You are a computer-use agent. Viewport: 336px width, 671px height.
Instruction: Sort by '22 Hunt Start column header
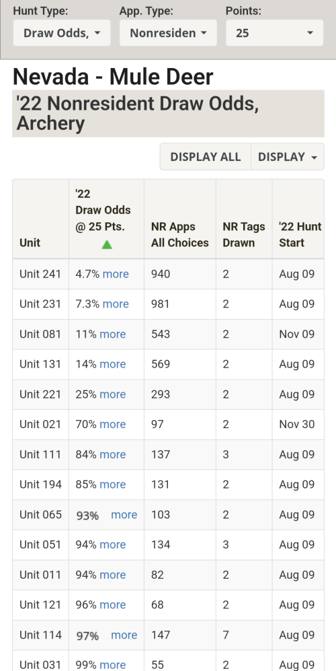coord(300,234)
